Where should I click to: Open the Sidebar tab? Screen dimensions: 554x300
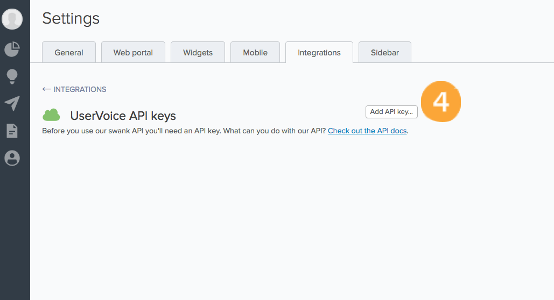(x=385, y=52)
